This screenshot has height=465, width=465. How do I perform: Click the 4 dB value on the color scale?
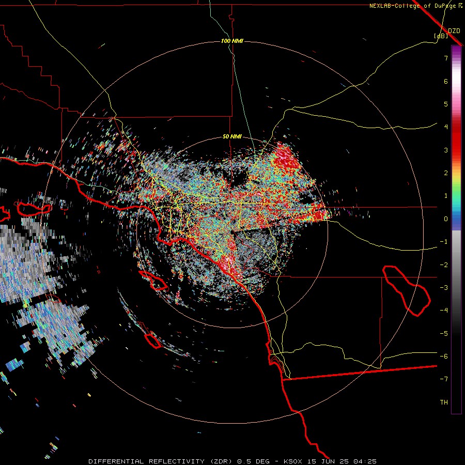pyautogui.click(x=446, y=127)
